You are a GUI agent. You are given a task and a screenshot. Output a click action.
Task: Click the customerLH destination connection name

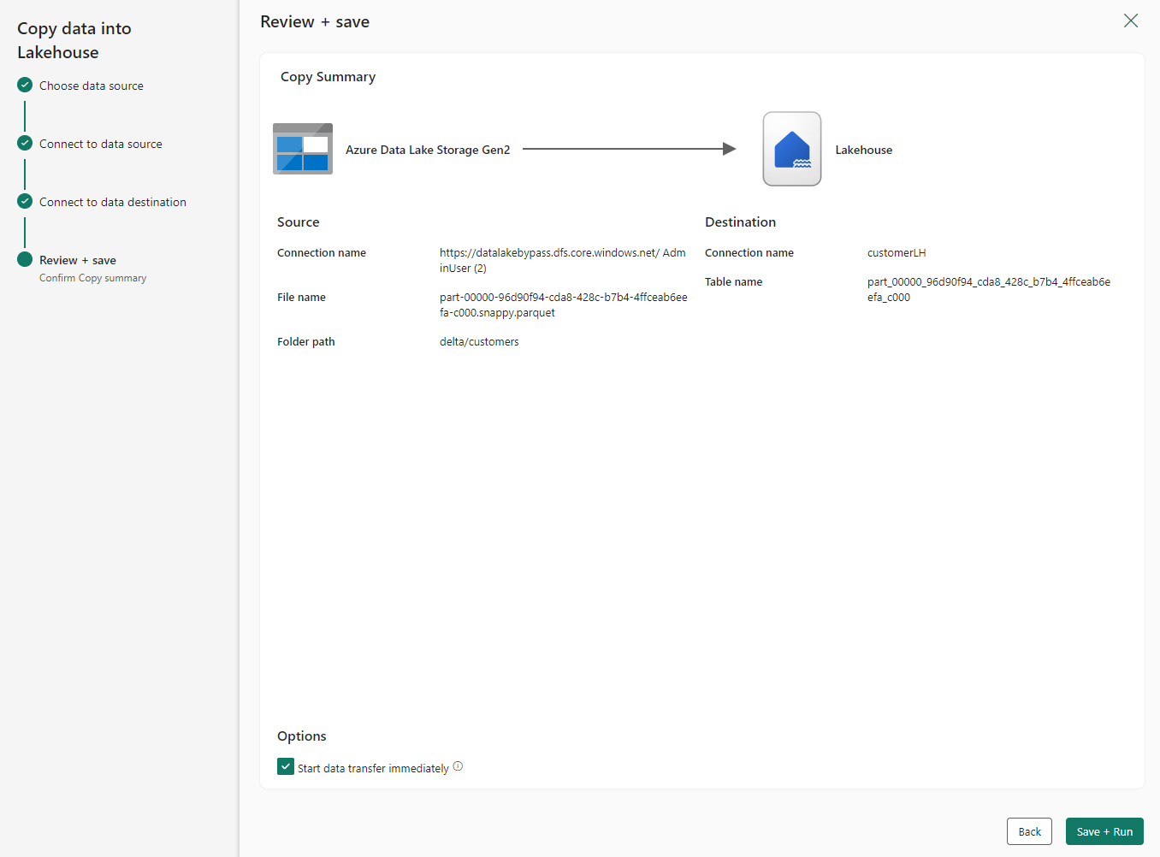(x=897, y=252)
